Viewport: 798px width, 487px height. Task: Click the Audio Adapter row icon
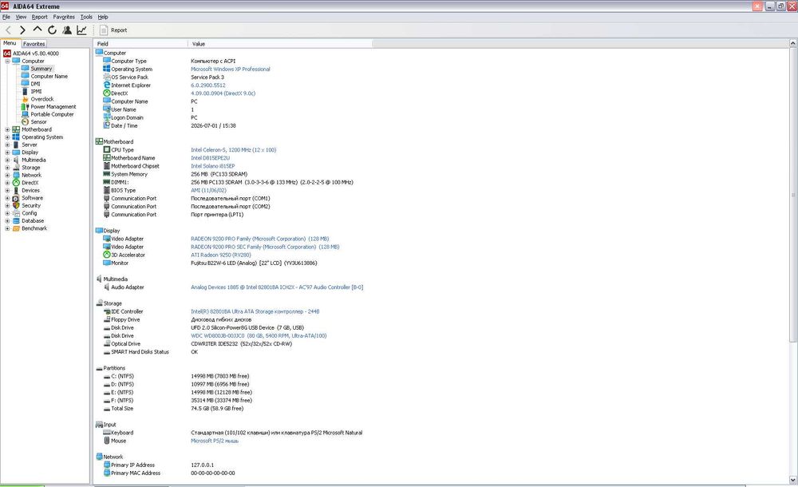pyautogui.click(x=107, y=287)
